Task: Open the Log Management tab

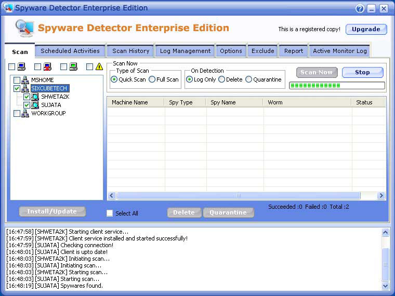Action: click(x=185, y=51)
